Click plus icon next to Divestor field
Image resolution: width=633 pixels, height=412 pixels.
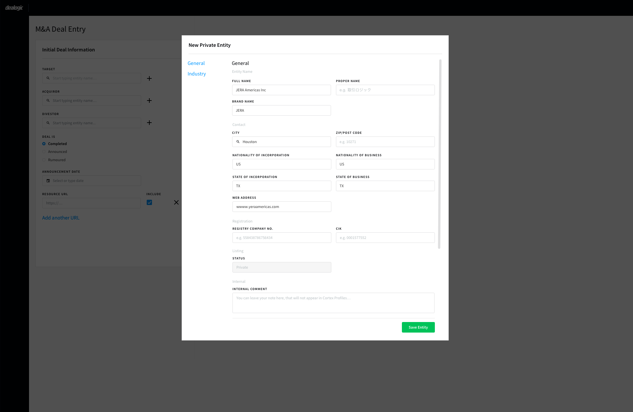click(x=149, y=123)
